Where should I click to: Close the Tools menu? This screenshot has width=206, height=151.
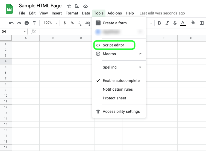(99, 13)
